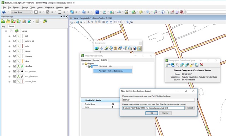Click the pencil-edit icon in the main toolbar
The image size is (226, 136).
(x=172, y=12)
